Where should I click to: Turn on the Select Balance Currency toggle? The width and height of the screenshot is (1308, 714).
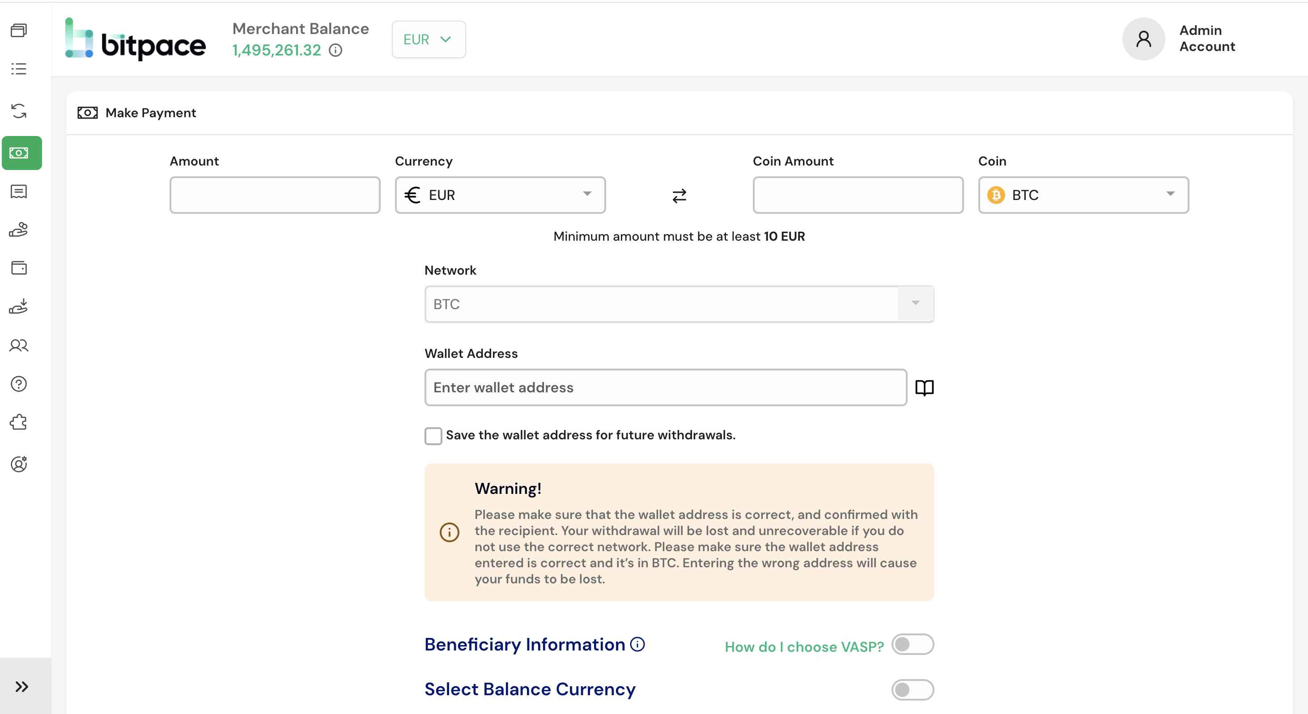point(912,690)
